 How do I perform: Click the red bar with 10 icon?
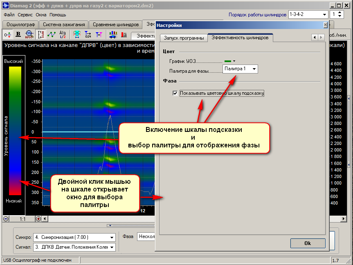pos(124,35)
